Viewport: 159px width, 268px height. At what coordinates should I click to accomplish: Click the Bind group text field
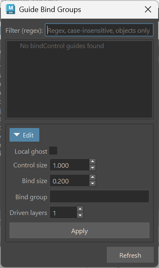(99, 196)
